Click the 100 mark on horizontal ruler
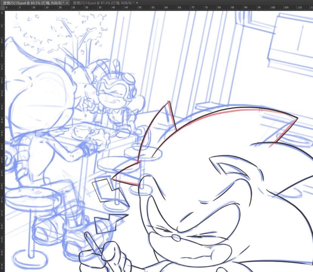This screenshot has width=313, height=272. tap(273, 8)
